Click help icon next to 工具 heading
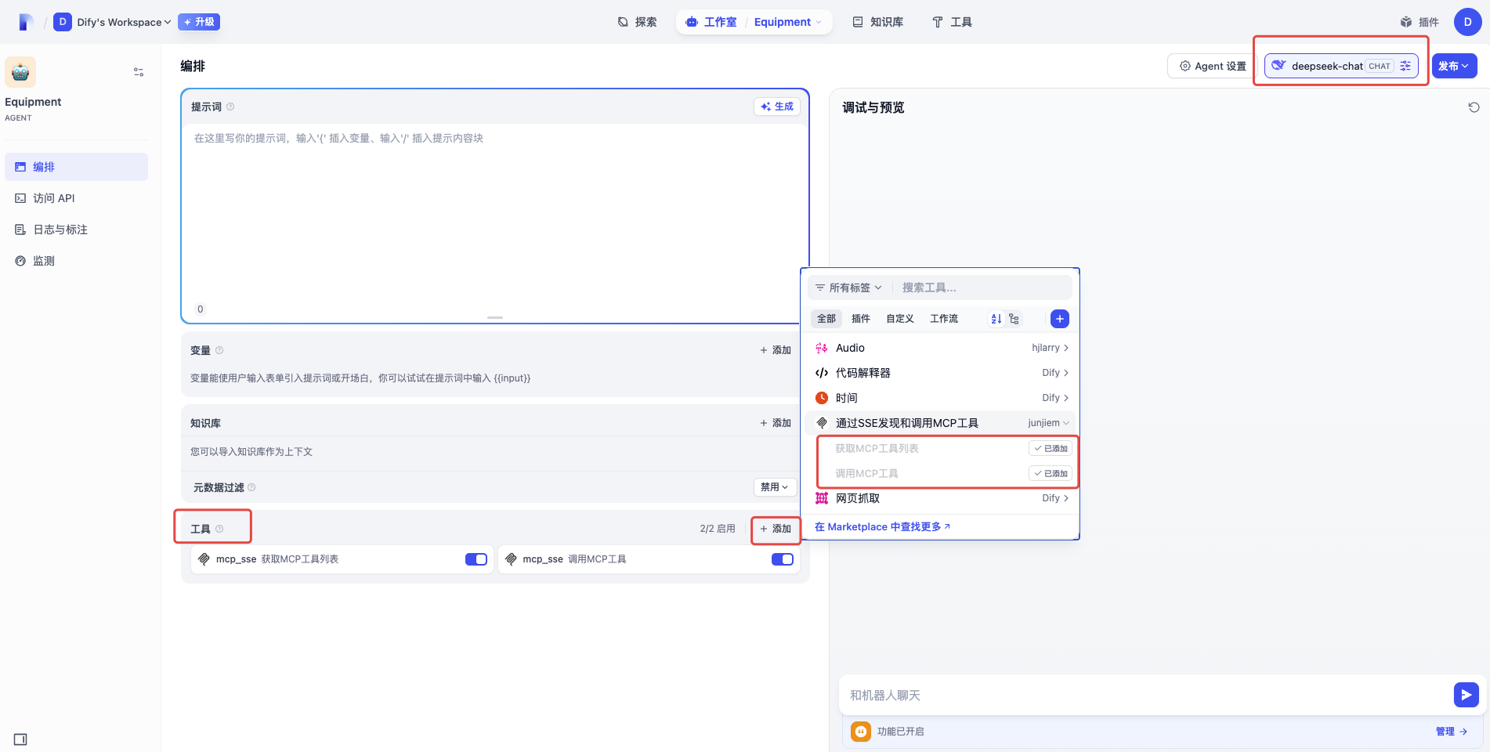 [x=219, y=529]
